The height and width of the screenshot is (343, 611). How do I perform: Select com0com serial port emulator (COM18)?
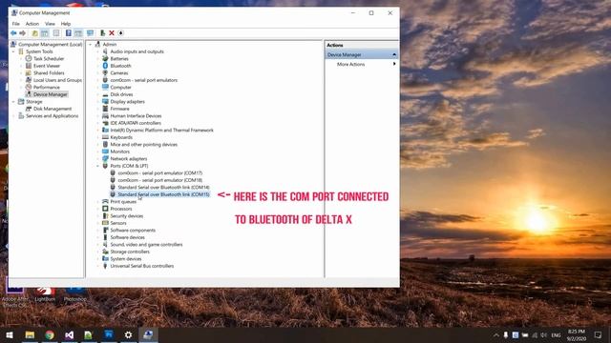coord(159,180)
